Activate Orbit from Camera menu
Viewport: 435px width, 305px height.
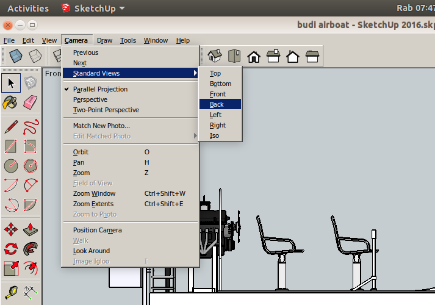tap(130, 152)
